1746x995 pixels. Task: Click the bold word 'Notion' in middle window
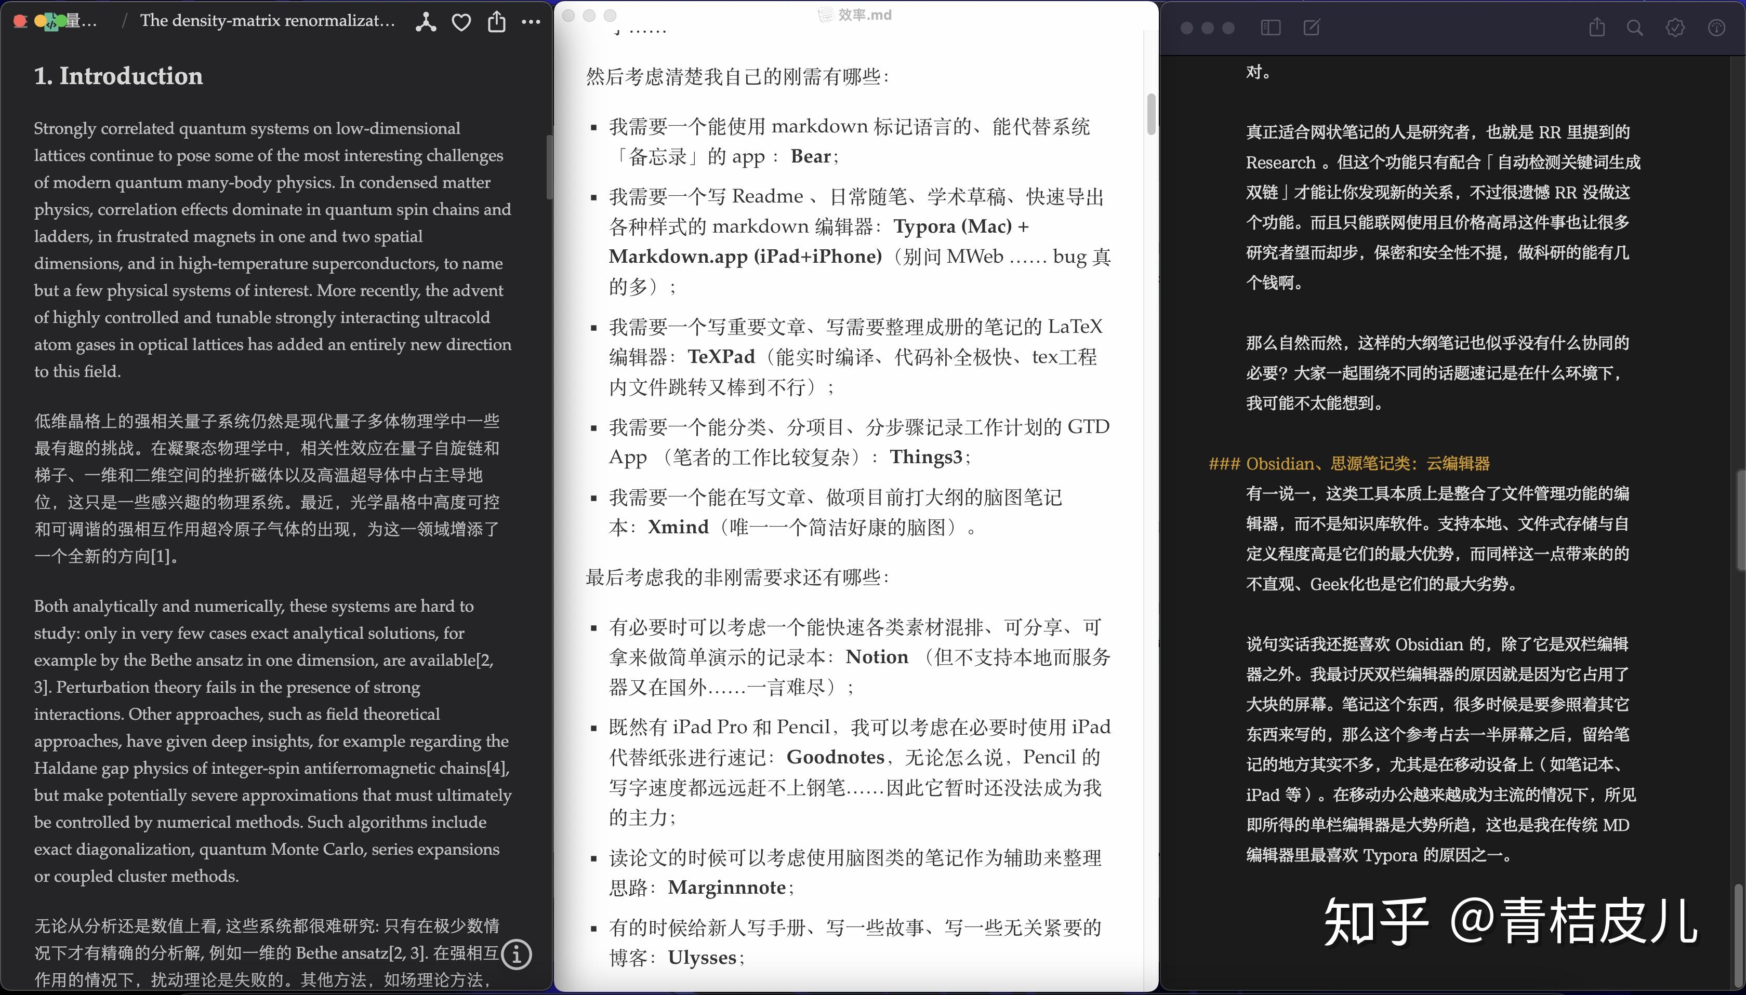877,657
